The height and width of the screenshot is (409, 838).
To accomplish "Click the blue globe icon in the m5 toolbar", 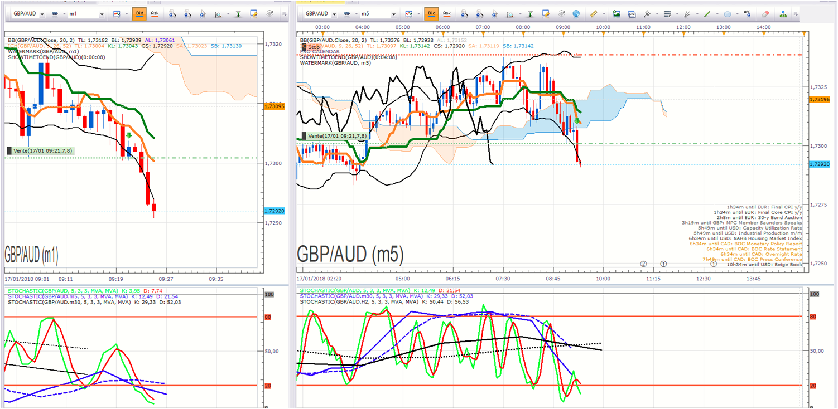I will tap(576, 14).
